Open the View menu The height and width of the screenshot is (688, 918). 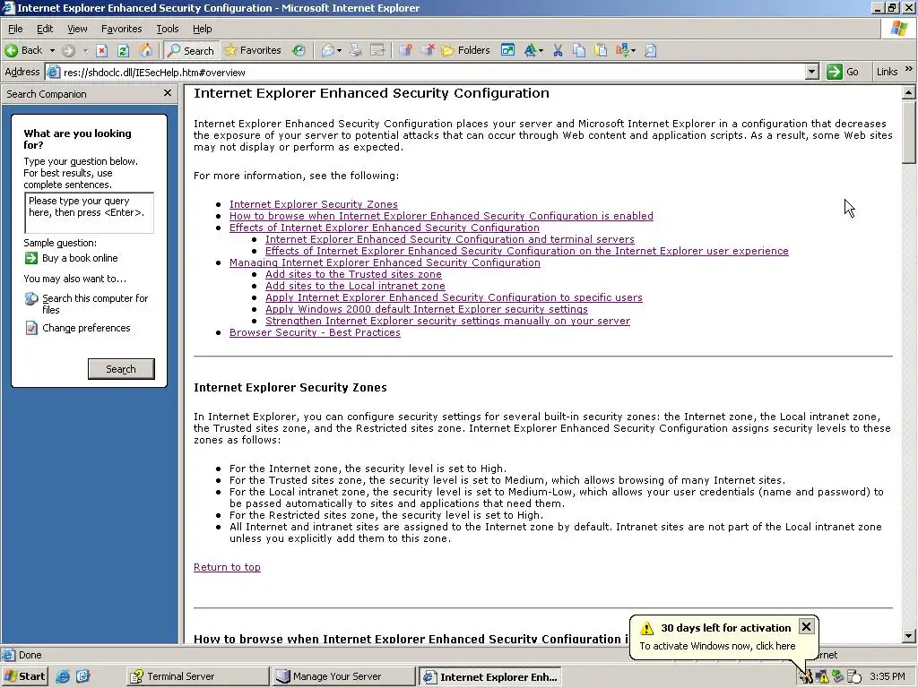pos(77,29)
